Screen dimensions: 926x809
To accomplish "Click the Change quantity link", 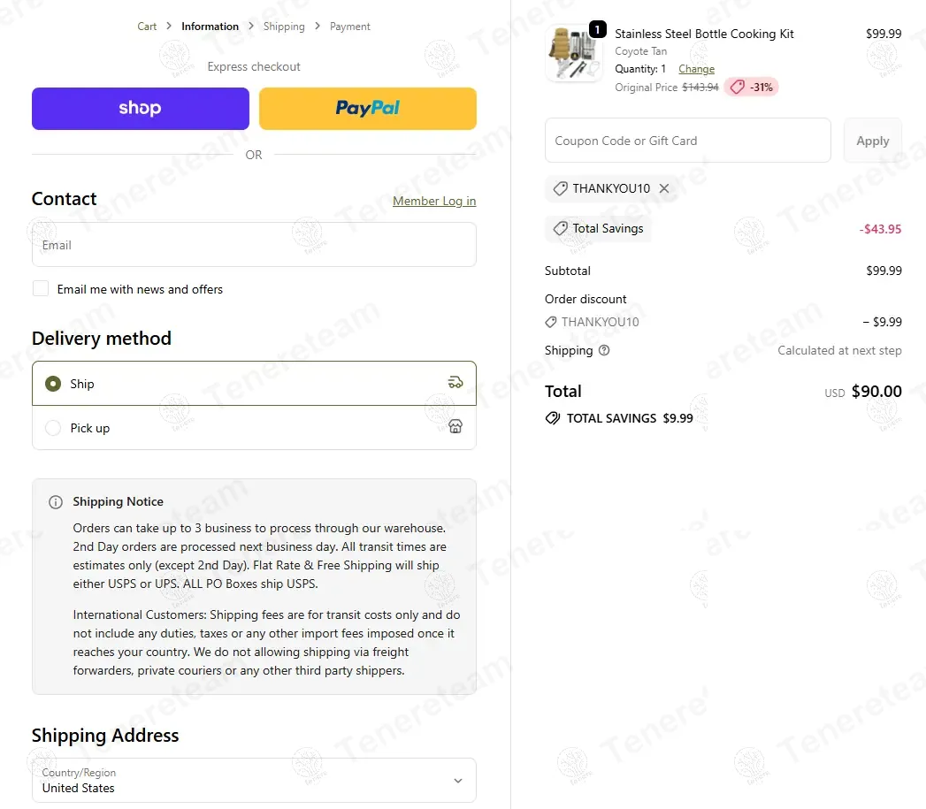I will (696, 69).
